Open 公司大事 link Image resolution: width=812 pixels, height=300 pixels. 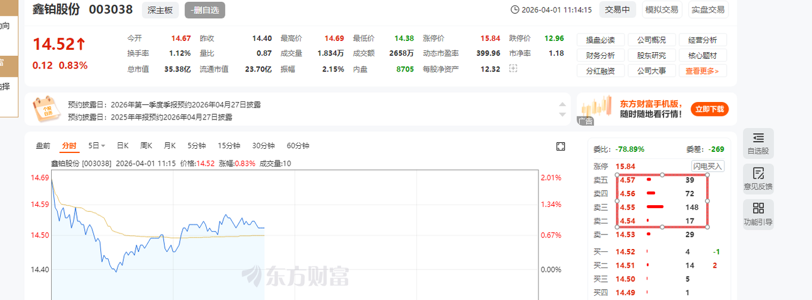coord(652,71)
